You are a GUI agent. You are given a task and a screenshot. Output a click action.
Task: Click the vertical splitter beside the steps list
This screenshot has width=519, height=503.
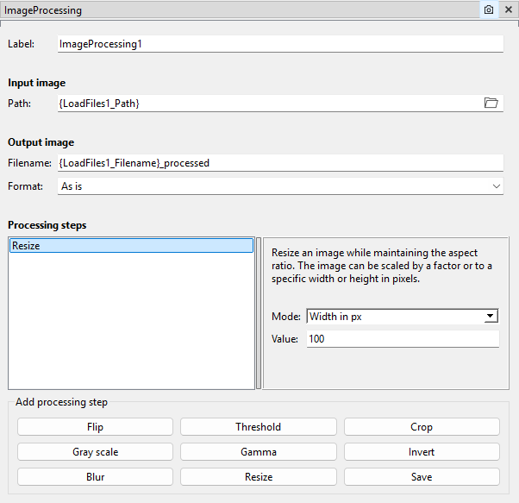[x=259, y=314]
